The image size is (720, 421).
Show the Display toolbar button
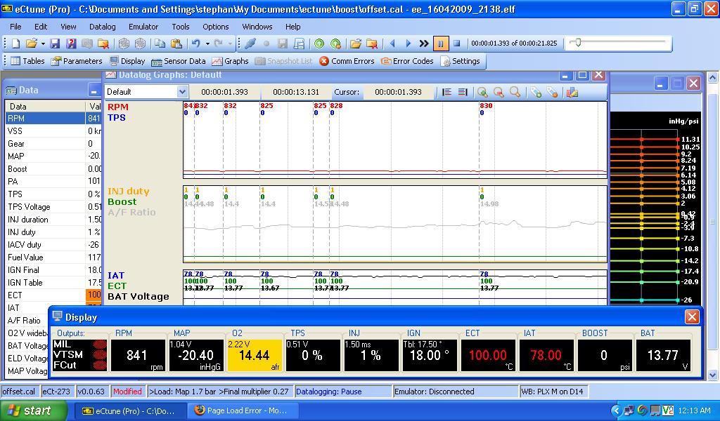point(127,61)
